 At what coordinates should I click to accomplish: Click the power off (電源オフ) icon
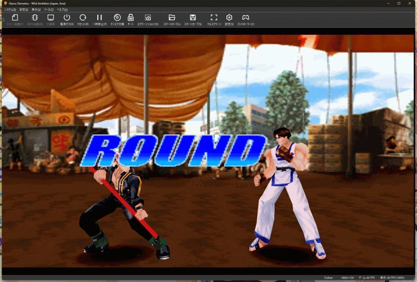(x=67, y=18)
